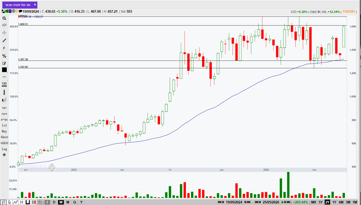Open the black color picker swatch
The height and width of the screenshot is (205, 361).
point(4,70)
